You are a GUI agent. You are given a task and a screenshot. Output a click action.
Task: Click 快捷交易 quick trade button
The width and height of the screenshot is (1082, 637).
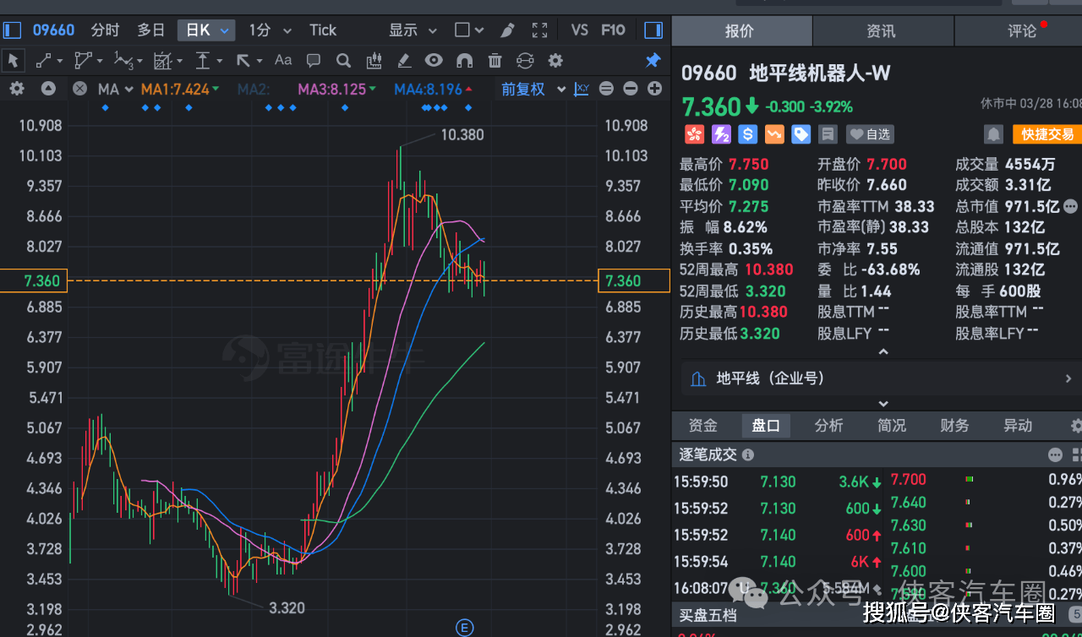coord(1047,134)
